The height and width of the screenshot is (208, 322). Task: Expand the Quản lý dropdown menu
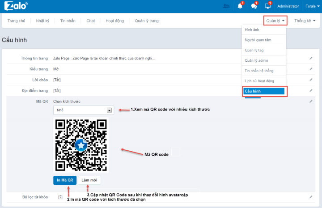click(275, 21)
